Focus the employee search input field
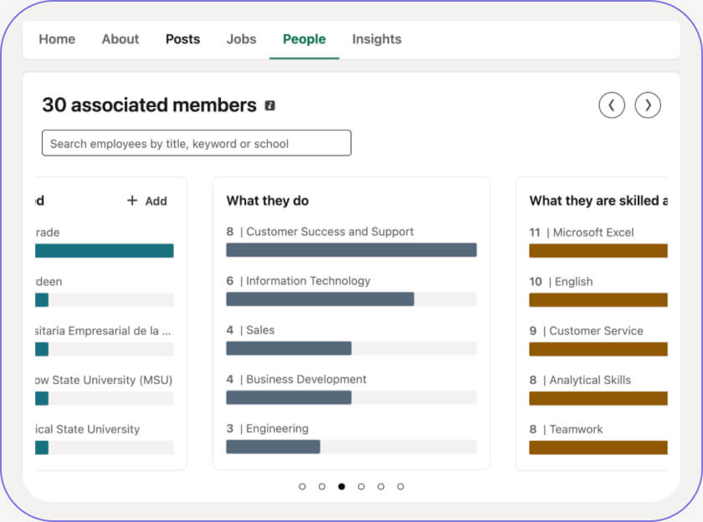This screenshot has height=522, width=703. 197,143
